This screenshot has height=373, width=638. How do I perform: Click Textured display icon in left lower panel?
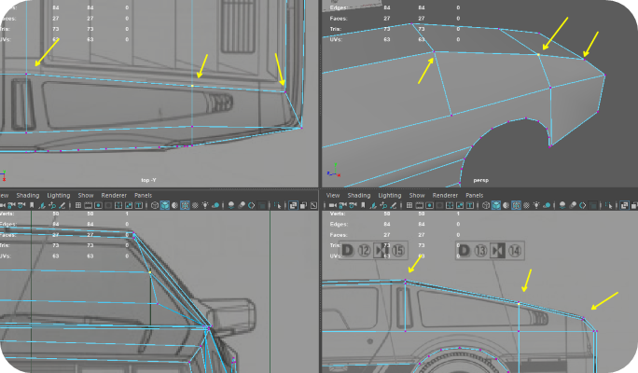coord(195,205)
